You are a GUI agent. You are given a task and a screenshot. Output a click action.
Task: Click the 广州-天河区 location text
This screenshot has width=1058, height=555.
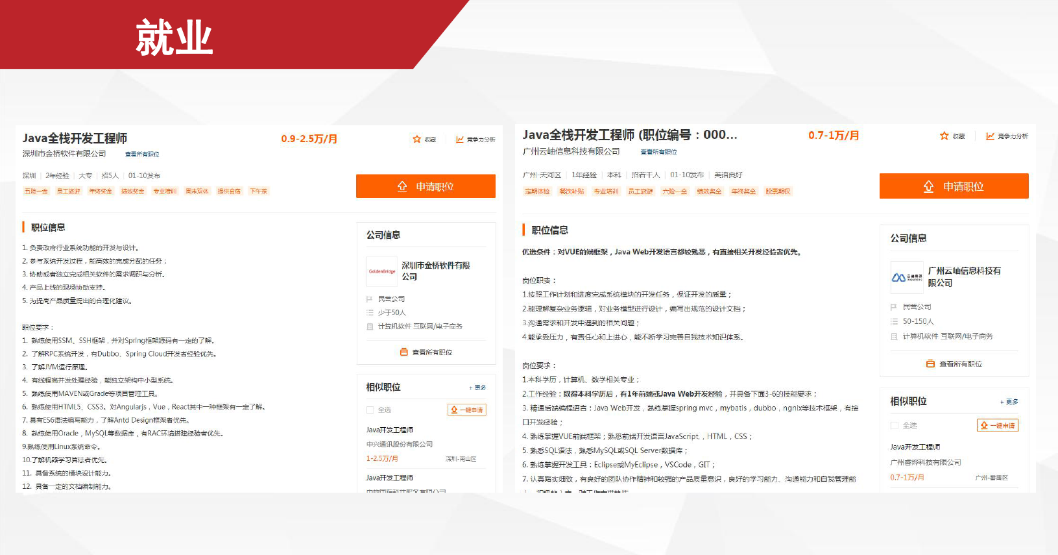pyautogui.click(x=542, y=175)
